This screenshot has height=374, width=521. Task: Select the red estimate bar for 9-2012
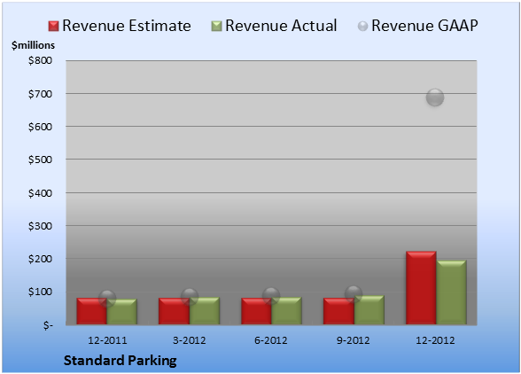338,311
